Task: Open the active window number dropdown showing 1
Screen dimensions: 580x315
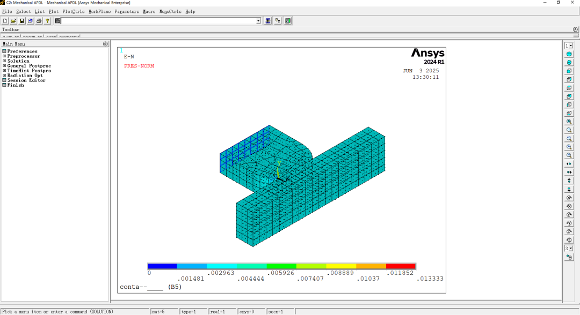Action: pyautogui.click(x=569, y=46)
